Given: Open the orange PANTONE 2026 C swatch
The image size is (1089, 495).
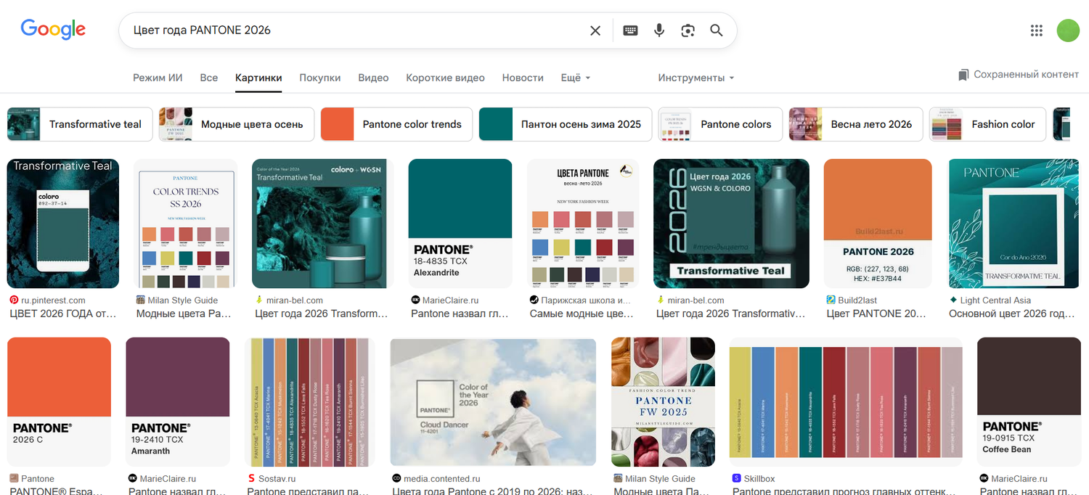Looking at the screenshot, I should point(59,401).
